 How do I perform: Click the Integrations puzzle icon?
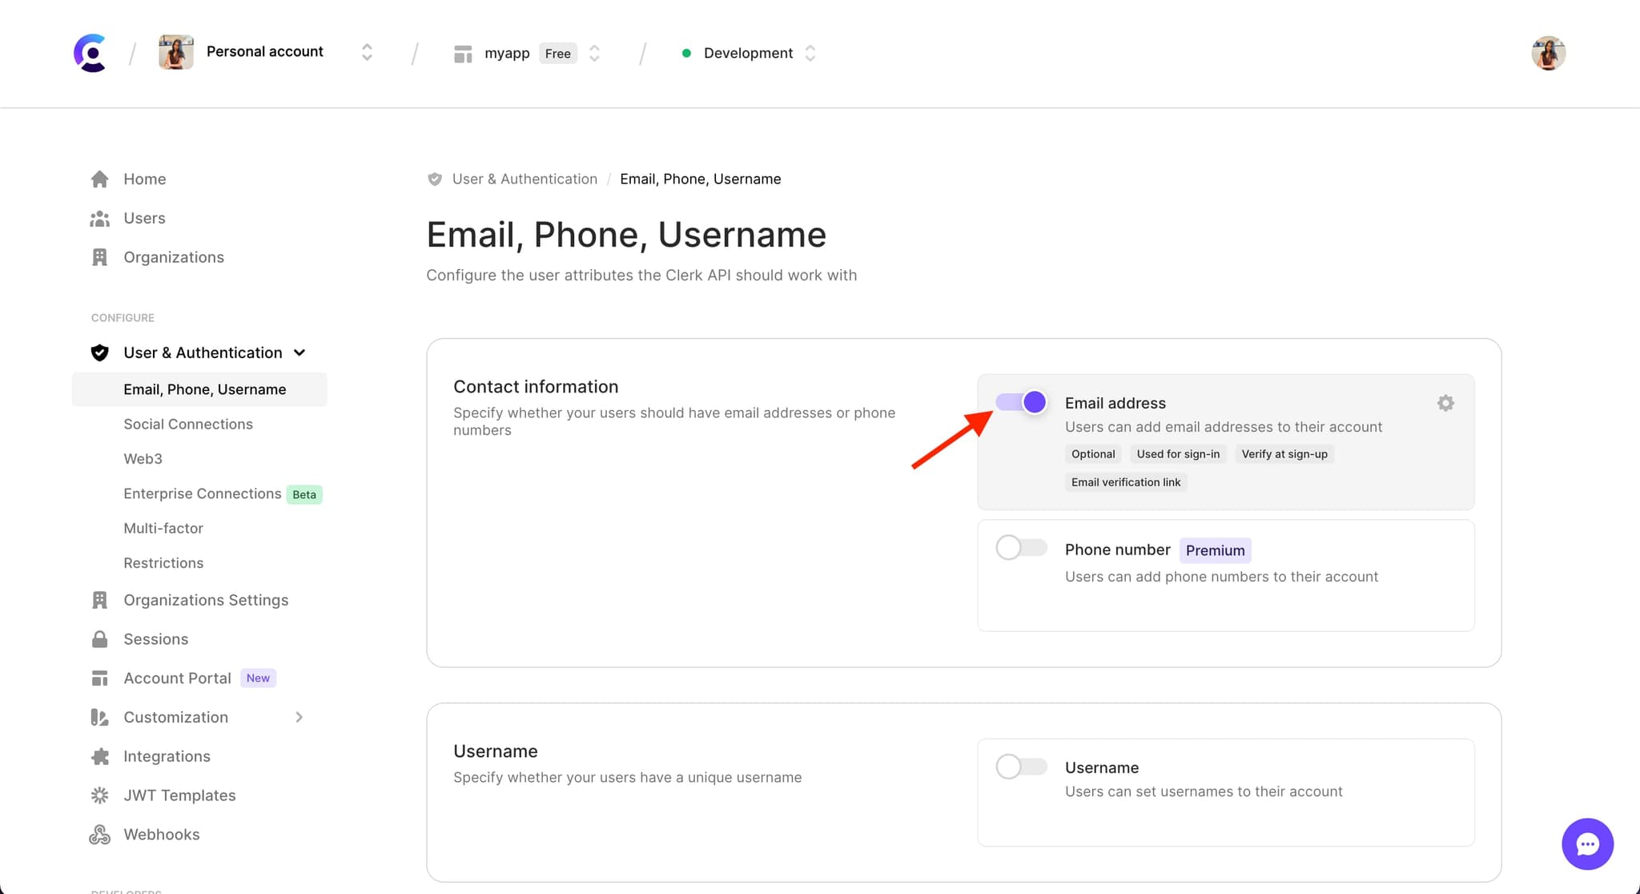pyautogui.click(x=99, y=756)
